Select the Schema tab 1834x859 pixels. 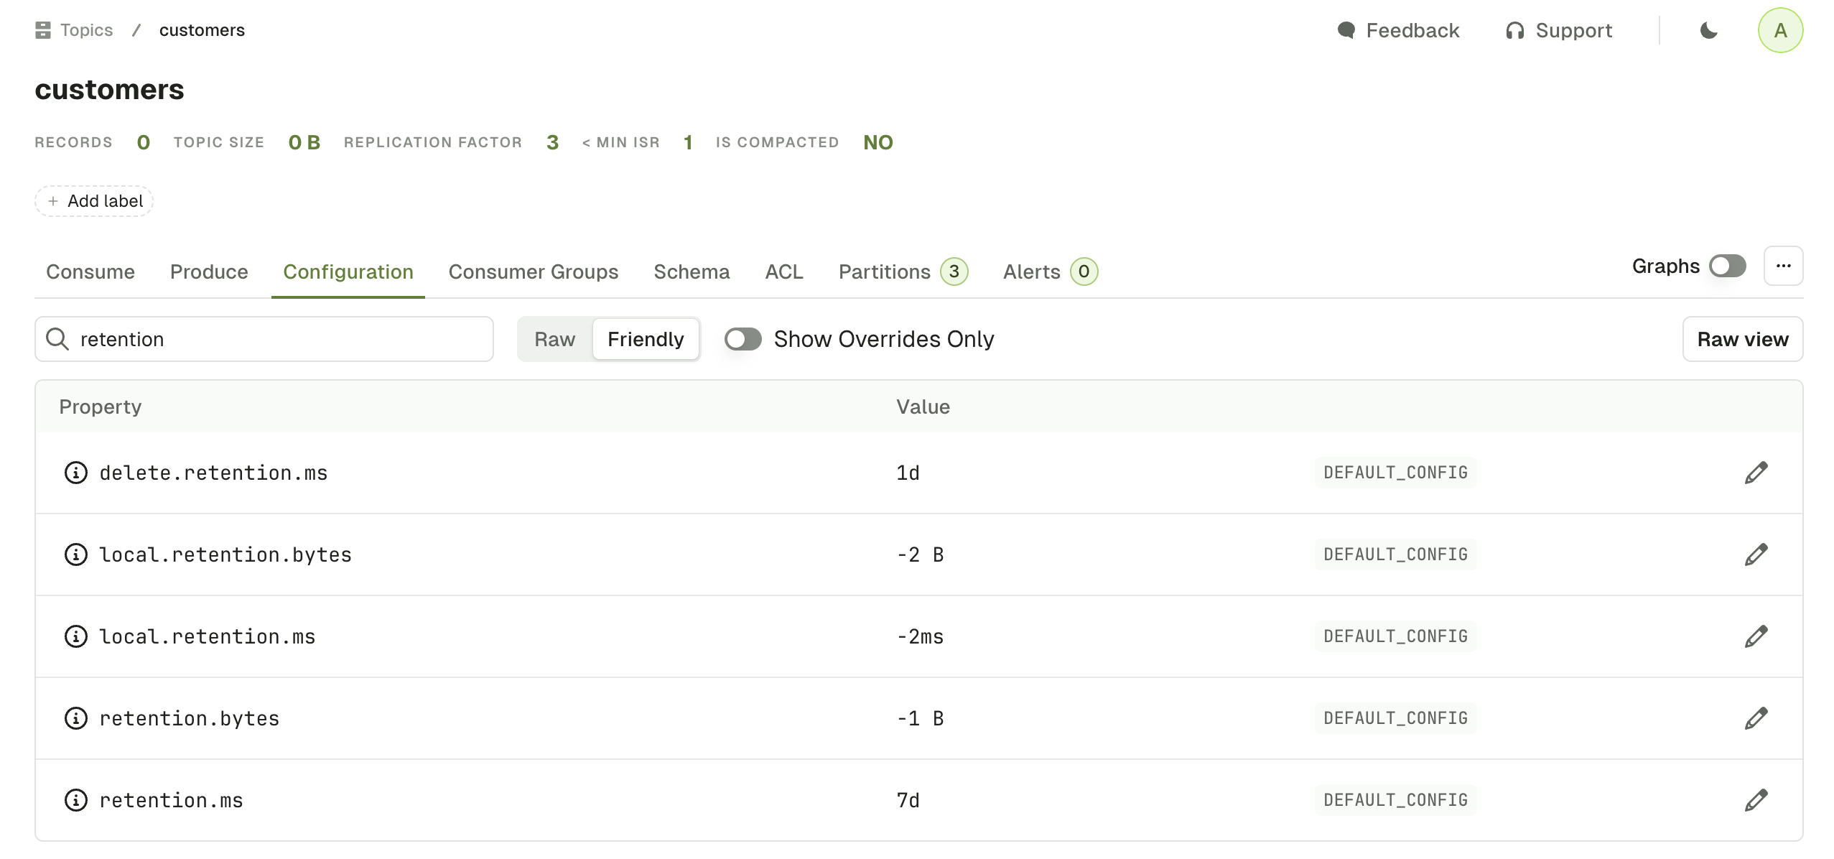point(692,270)
